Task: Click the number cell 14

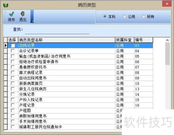Action: pyautogui.click(x=144, y=94)
